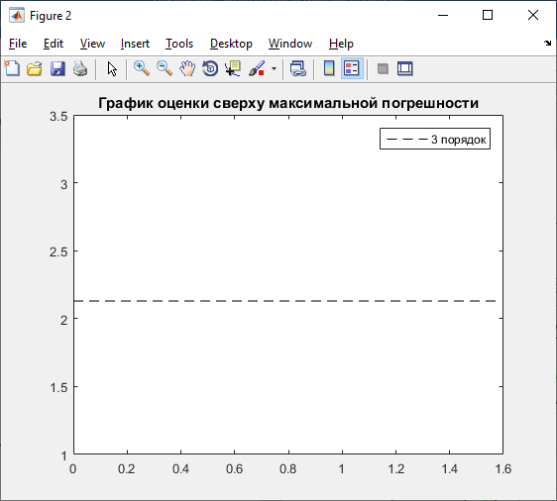Click the x-axis tick label 1.6
Screen dimensions: 557x501
[503, 469]
